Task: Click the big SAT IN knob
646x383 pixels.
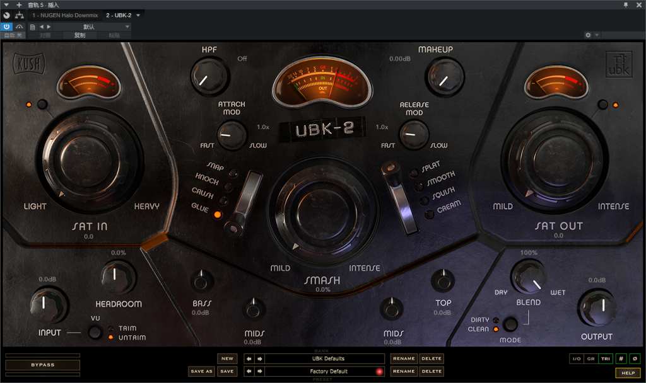Action: click(90, 159)
